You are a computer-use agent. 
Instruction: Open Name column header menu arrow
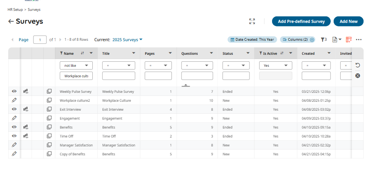click(91, 53)
